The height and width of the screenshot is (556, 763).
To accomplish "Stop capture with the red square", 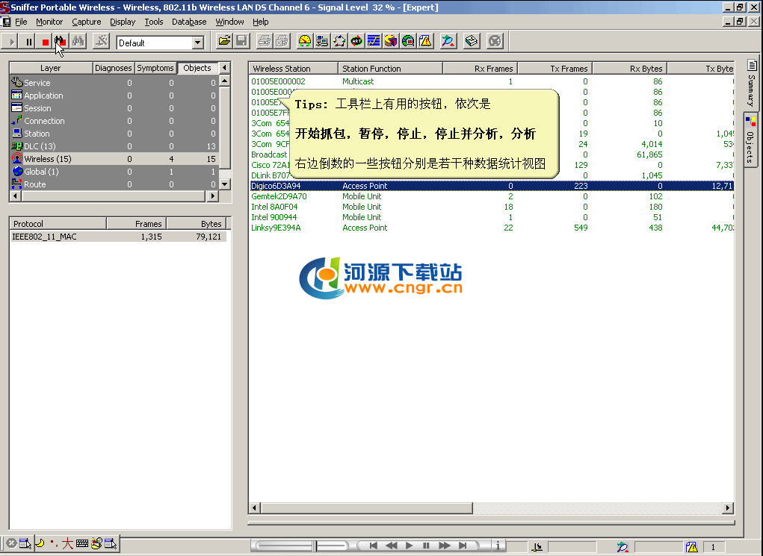I will click(45, 42).
